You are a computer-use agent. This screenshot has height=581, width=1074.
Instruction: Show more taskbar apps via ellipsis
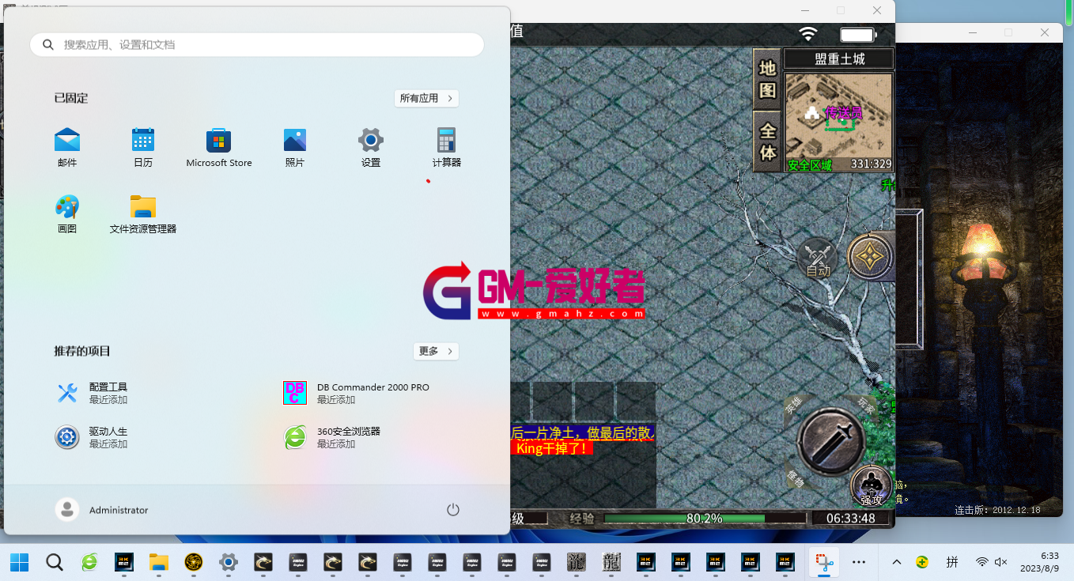click(859, 562)
